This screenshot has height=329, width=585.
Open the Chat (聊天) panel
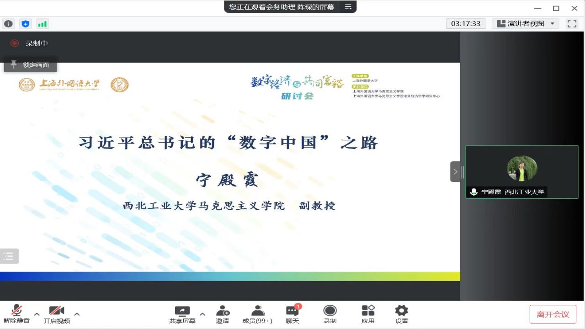[292, 314]
